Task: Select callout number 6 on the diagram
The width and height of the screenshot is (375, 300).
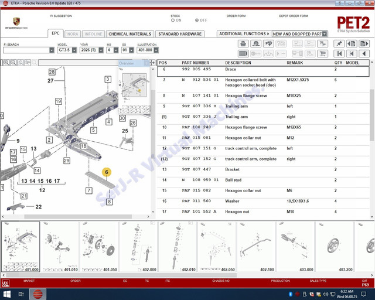Action: pyautogui.click(x=107, y=172)
